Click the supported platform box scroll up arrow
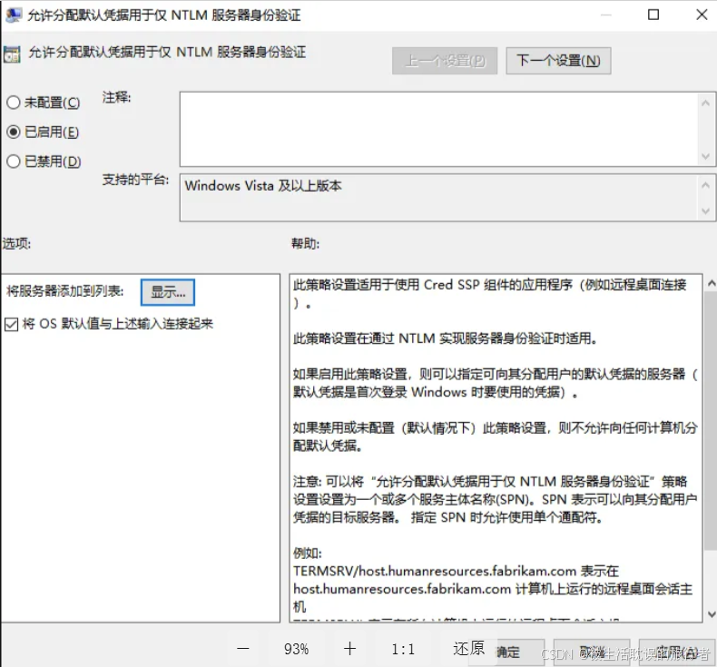 (705, 185)
